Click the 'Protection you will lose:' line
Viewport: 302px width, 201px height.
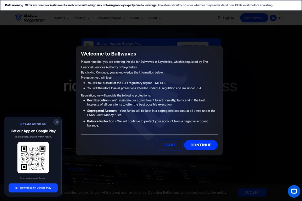tap(97, 78)
